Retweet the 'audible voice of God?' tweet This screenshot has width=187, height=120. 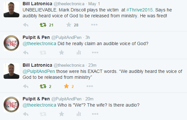43,53
